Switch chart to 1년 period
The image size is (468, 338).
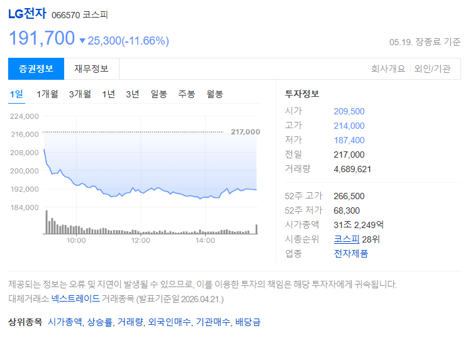(108, 94)
